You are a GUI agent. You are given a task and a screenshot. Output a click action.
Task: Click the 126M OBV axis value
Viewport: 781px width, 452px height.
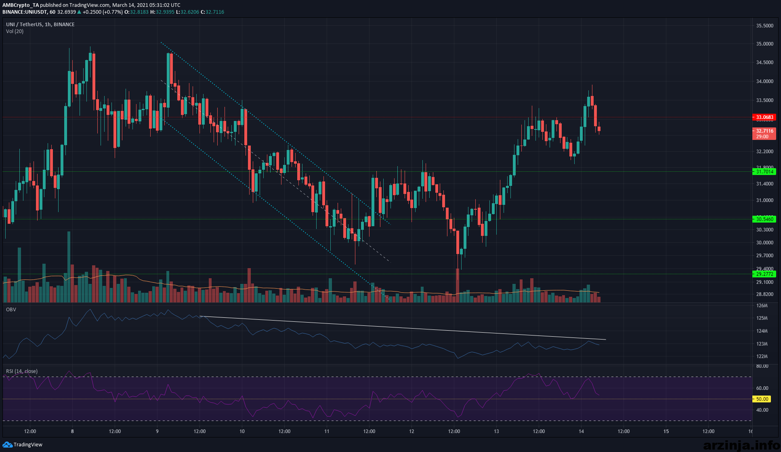762,305
